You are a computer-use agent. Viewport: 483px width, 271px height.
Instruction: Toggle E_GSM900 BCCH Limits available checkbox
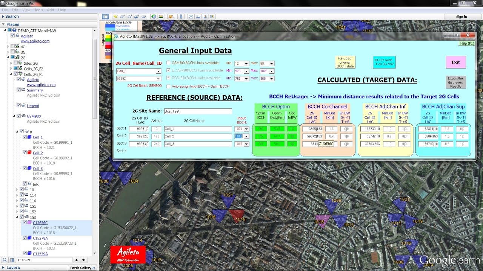point(168,70)
